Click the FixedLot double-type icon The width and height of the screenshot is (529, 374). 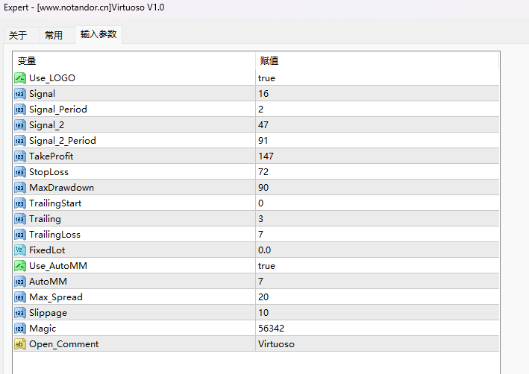tap(20, 250)
